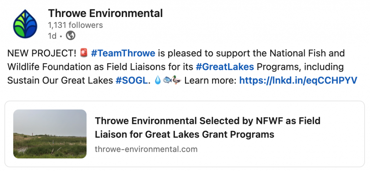Open the Selected by NFWF article headline
370x171 pixels.
pyautogui.click(x=208, y=128)
